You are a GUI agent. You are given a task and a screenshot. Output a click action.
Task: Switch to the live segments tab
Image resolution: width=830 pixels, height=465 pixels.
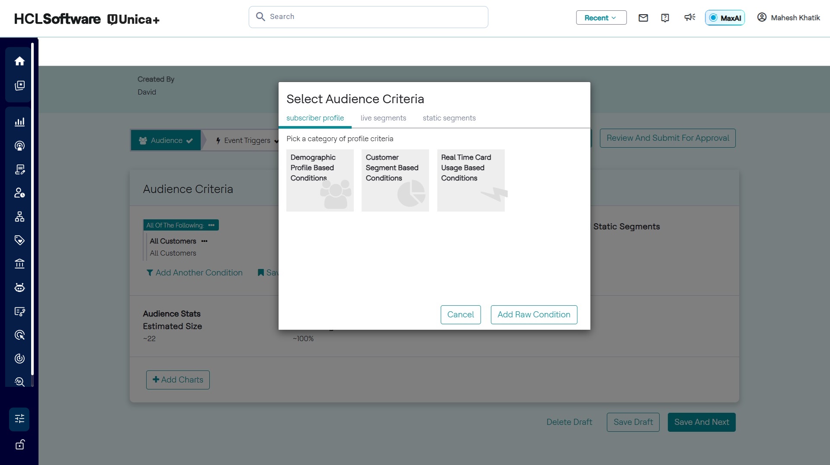click(383, 118)
